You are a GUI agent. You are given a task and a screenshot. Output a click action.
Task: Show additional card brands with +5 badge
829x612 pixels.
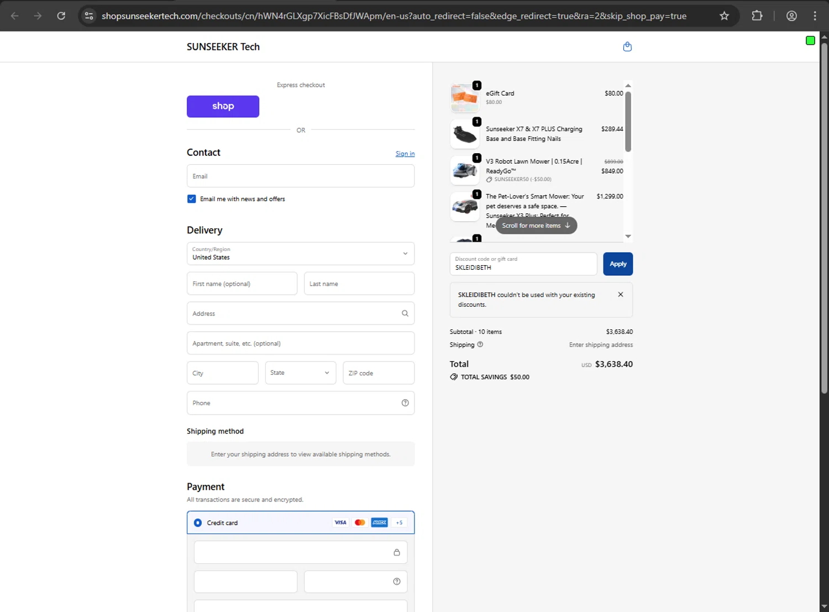(x=399, y=522)
